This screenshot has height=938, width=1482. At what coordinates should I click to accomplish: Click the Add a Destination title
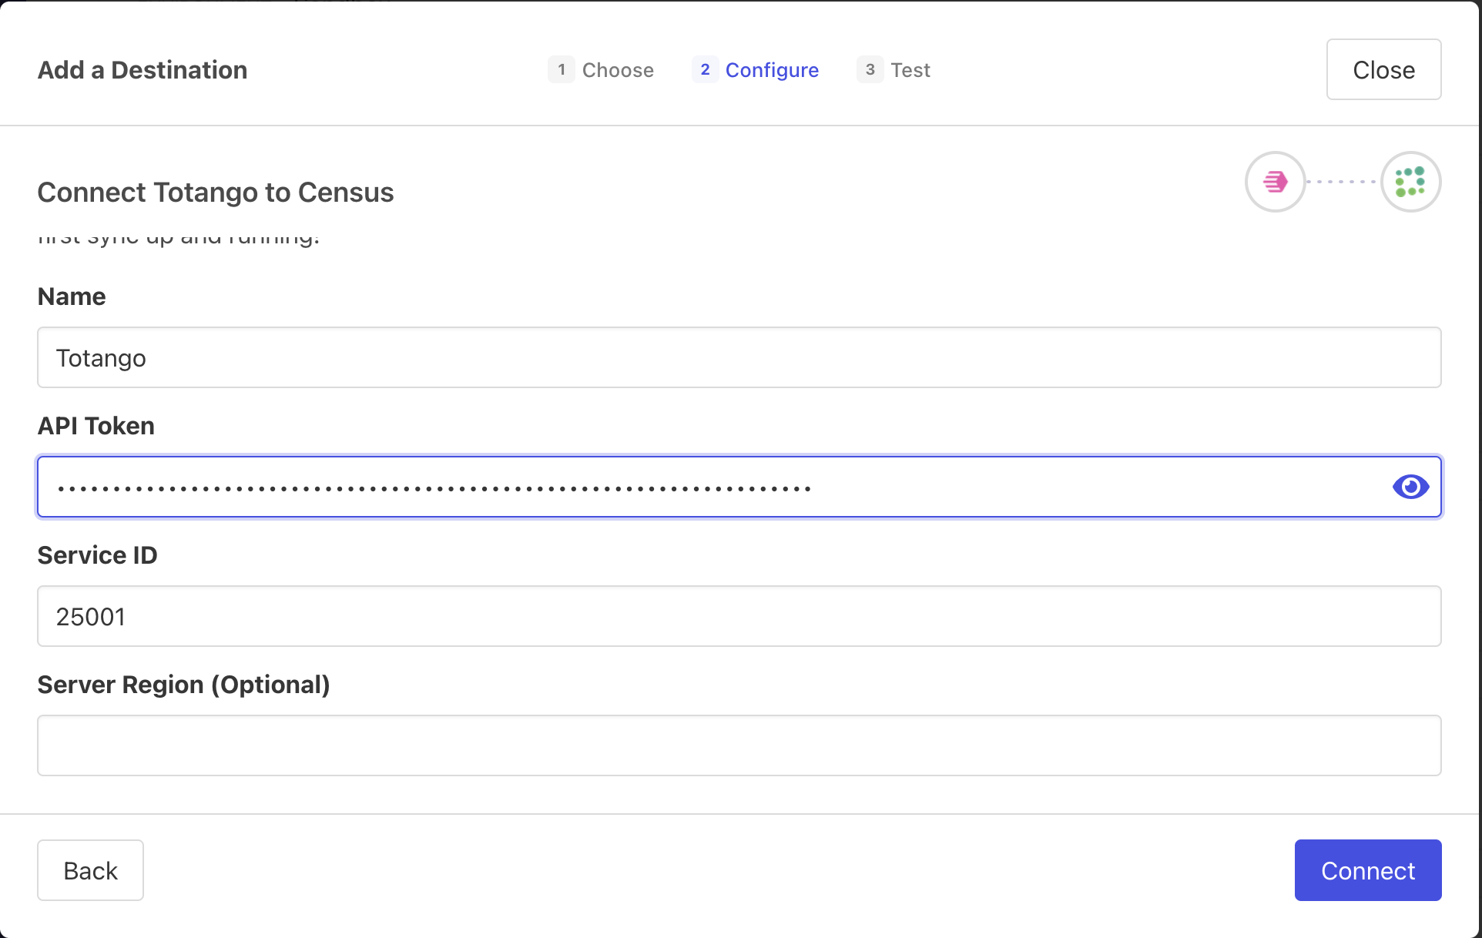click(x=142, y=70)
